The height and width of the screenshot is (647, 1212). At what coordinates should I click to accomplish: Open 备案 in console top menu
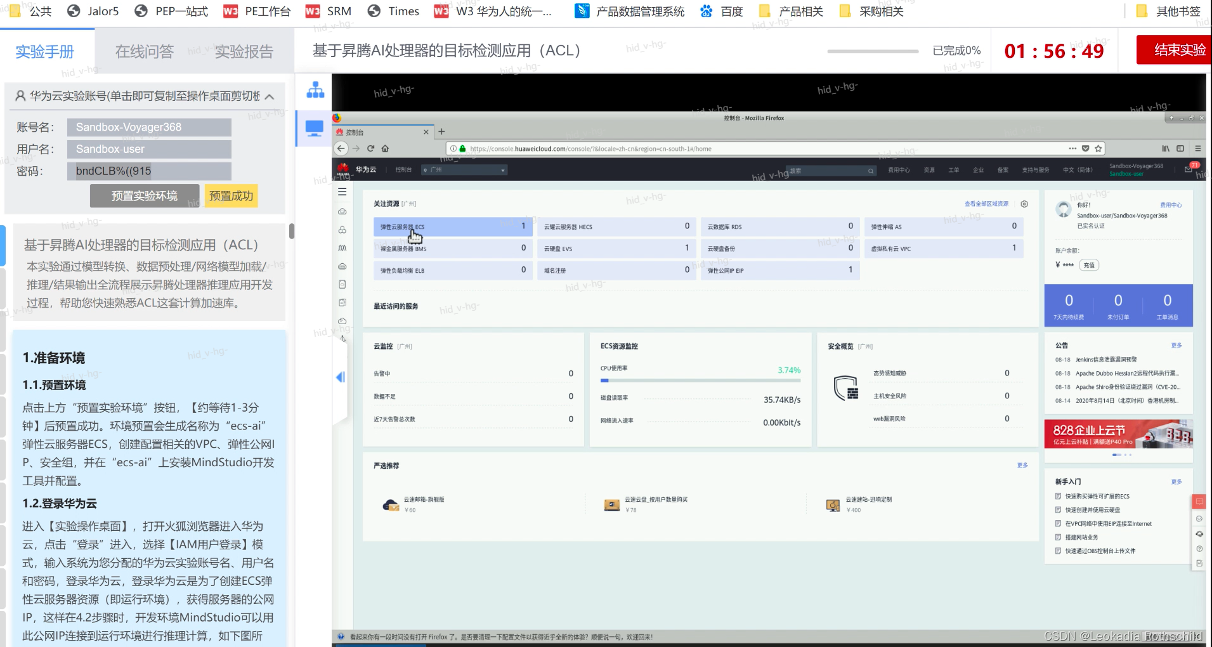click(1003, 170)
